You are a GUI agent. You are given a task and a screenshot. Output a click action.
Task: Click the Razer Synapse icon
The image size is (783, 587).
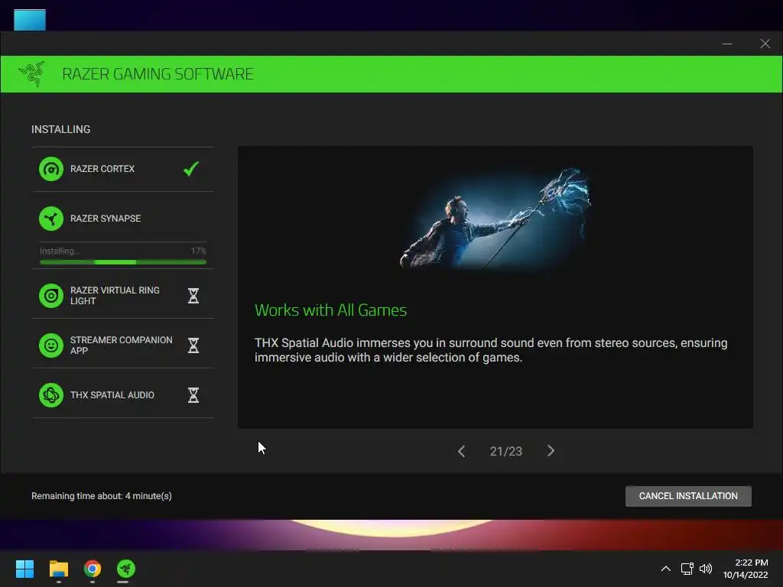51,219
